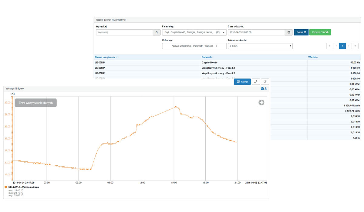Open the calendar date picker icon
Screen dimensions: 364x212
(289, 32)
